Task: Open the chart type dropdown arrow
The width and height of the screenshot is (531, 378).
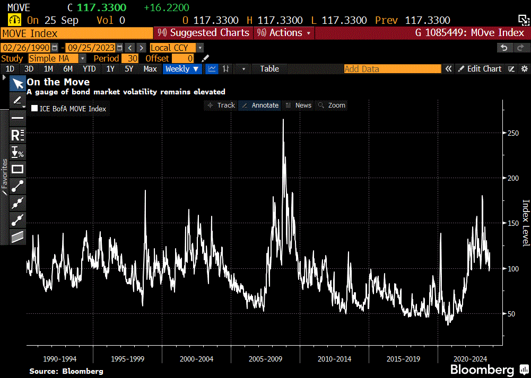Action: click(244, 69)
